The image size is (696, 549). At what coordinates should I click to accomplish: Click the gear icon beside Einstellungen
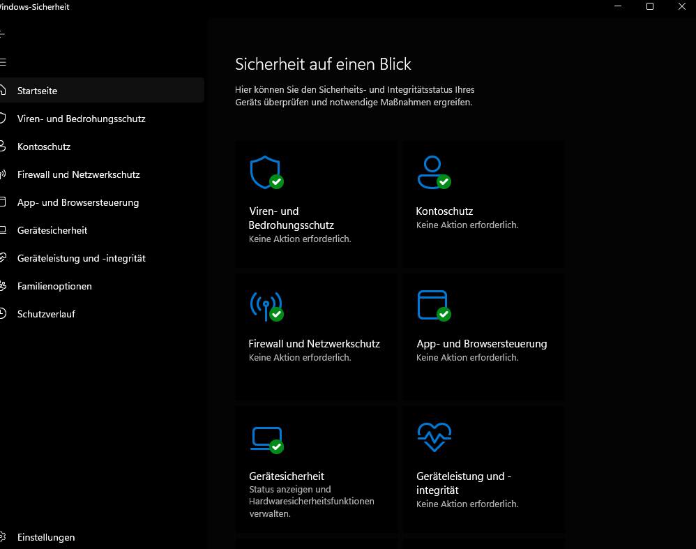[2, 537]
